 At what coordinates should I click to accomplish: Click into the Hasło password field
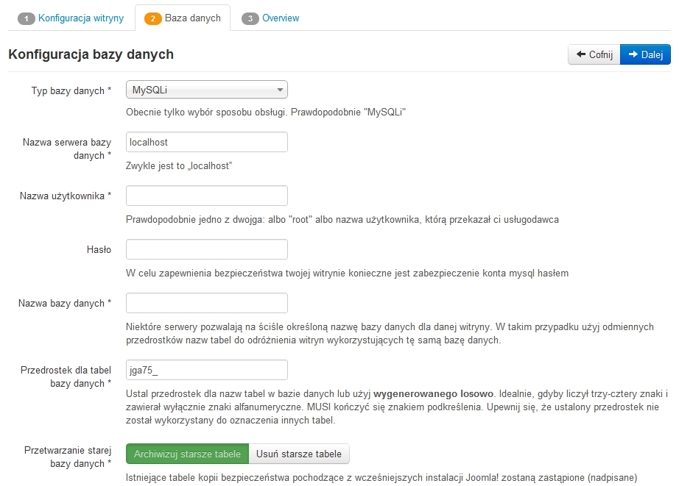click(x=207, y=249)
